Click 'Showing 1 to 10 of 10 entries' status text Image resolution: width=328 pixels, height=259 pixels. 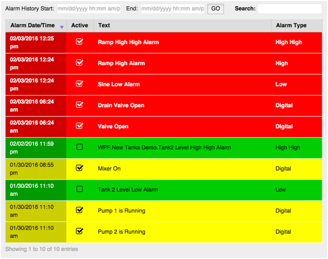pos(42,249)
